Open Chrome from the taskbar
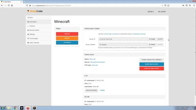This screenshot has width=196, height=110. (15, 108)
